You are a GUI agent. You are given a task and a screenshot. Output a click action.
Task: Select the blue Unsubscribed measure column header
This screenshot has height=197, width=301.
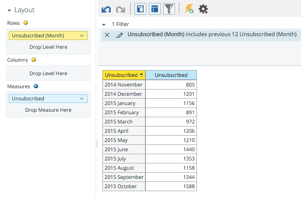(171, 75)
